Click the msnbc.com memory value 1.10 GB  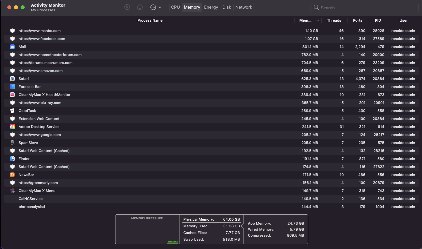312,31
